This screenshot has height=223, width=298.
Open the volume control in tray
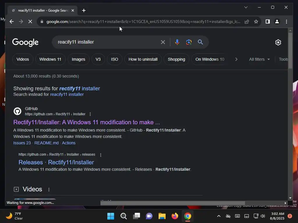(x=263, y=216)
